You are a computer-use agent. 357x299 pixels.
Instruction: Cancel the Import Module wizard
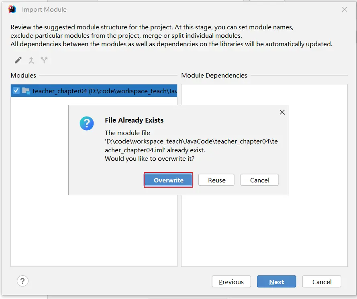(322, 282)
